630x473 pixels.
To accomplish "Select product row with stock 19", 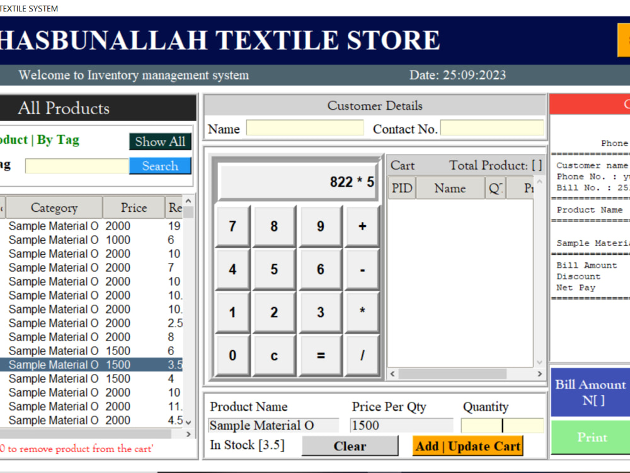I will pos(91,226).
